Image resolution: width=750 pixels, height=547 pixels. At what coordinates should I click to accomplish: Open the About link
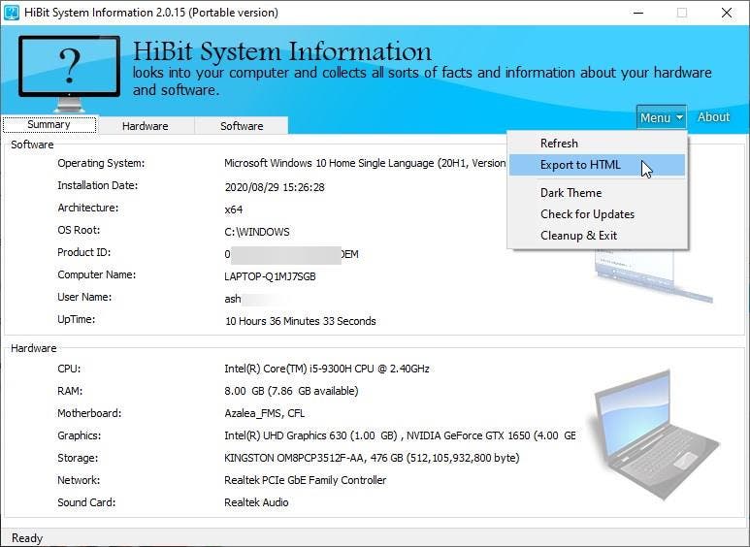point(713,117)
